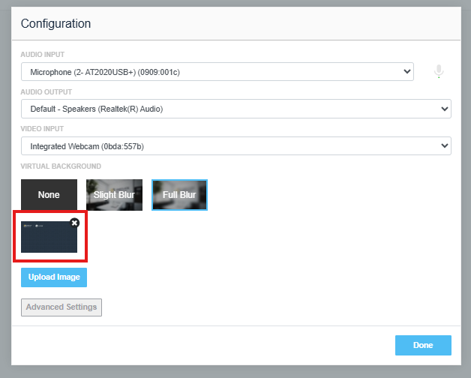Select the None virtual background
Image resolution: width=471 pixels, height=378 pixels.
pyautogui.click(x=49, y=195)
